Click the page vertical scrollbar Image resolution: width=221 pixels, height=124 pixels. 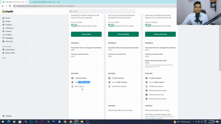(x=220, y=48)
